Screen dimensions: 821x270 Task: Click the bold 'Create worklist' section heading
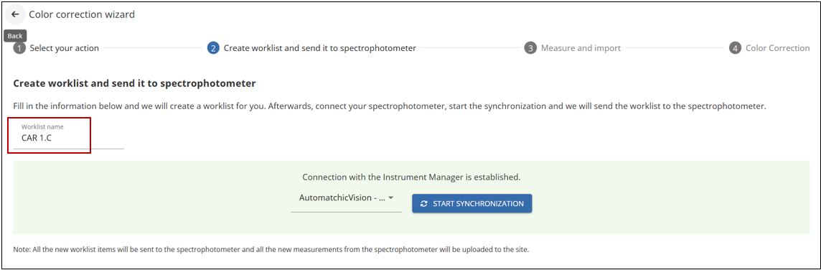tap(134, 83)
